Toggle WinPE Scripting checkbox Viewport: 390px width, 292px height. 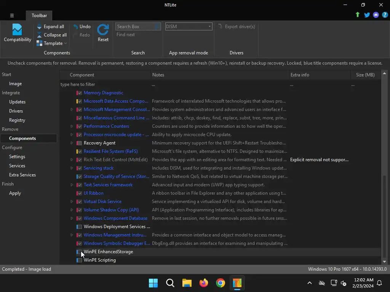79,260
